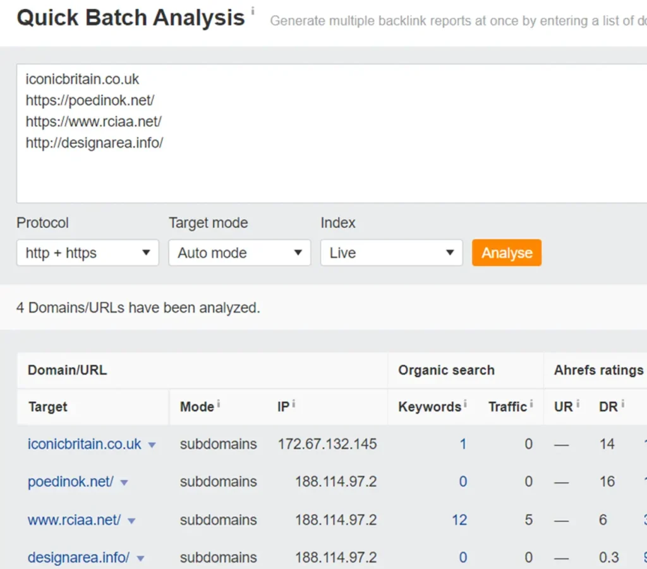The width and height of the screenshot is (647, 569).
Task: Click the info icon next to UR column
Action: 577,404
